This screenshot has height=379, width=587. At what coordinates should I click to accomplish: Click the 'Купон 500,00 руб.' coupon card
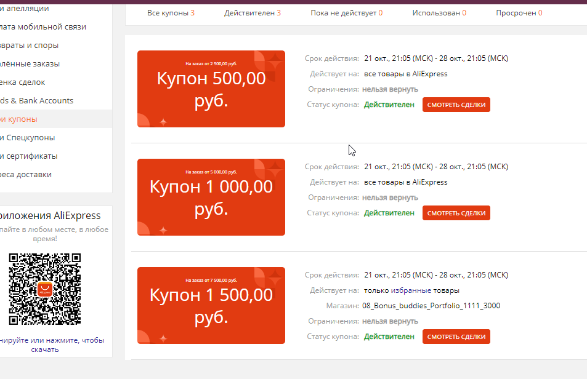pyautogui.click(x=211, y=89)
